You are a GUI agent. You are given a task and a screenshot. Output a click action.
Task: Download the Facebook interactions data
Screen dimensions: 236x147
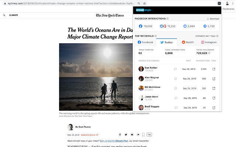coord(212,19)
